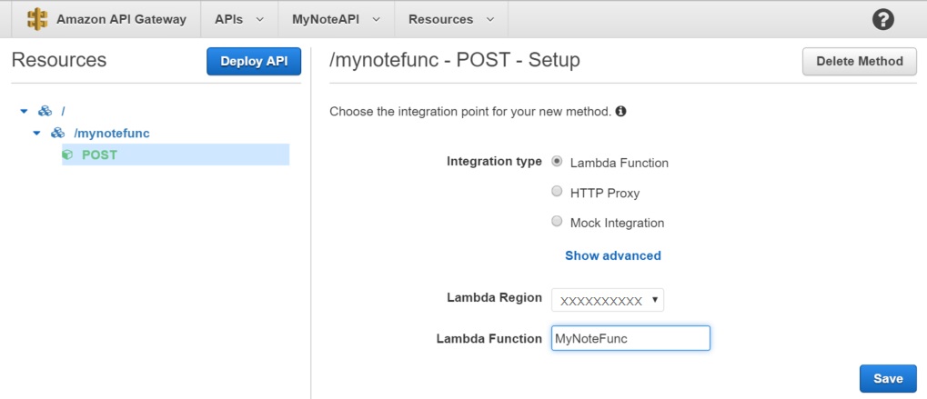Click the Mock Integration label text
Image resolution: width=927 pixels, height=399 pixels.
617,223
